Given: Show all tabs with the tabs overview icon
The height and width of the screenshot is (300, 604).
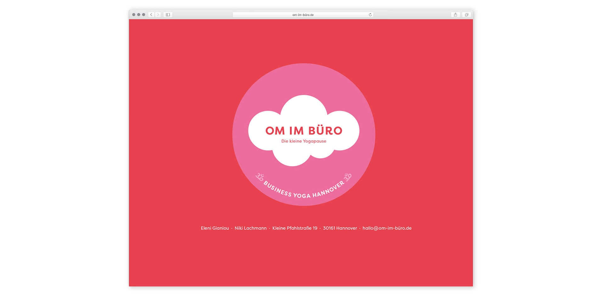Looking at the screenshot, I should (x=467, y=15).
